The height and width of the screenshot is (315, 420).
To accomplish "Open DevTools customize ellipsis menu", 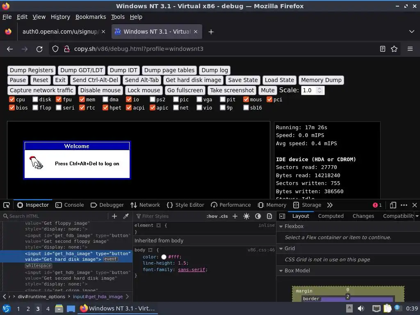I will coord(404,205).
